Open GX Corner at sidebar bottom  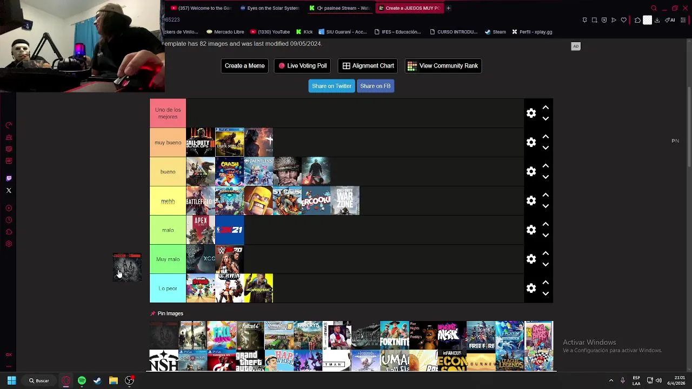(x=9, y=355)
